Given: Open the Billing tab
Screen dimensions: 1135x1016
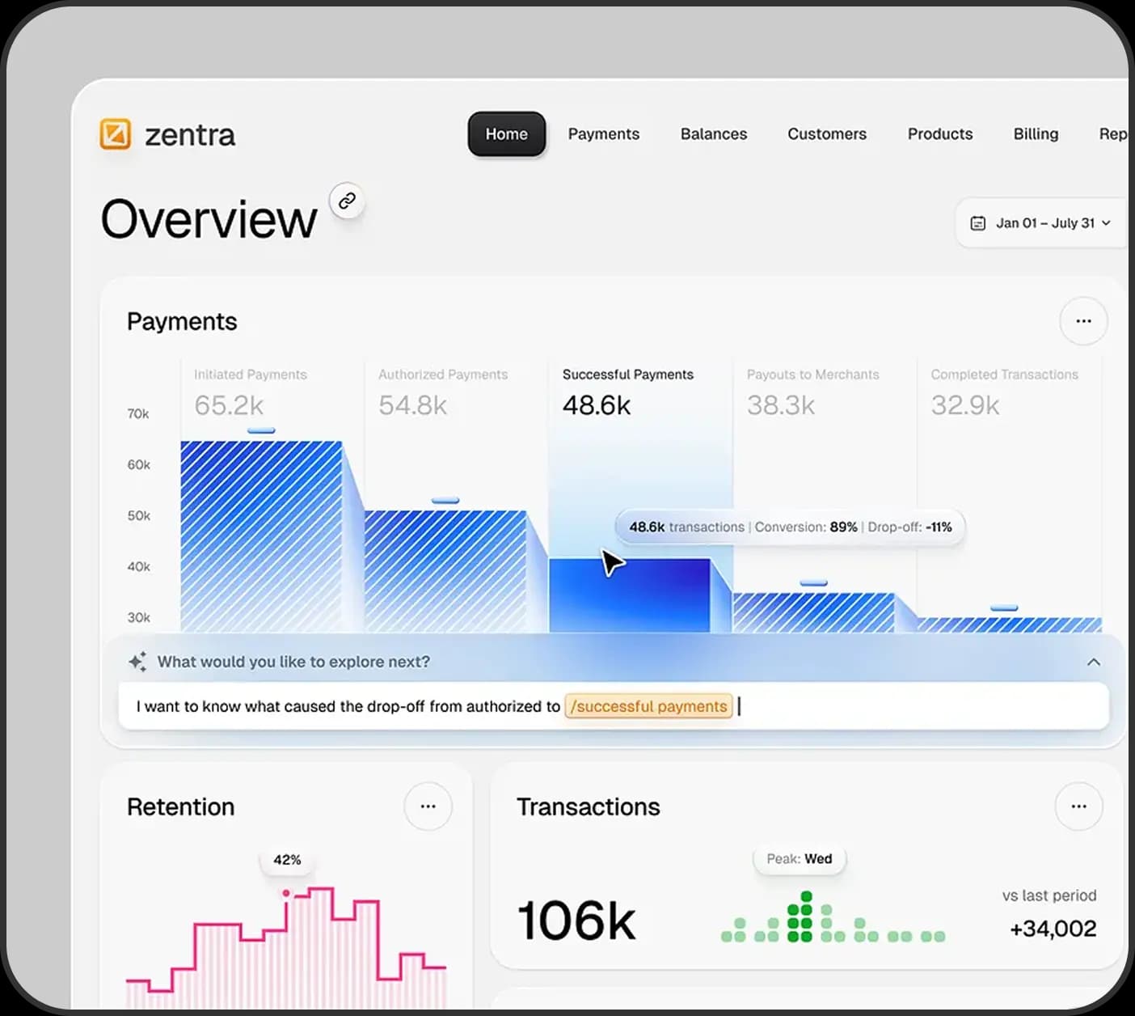Looking at the screenshot, I should (x=1036, y=134).
